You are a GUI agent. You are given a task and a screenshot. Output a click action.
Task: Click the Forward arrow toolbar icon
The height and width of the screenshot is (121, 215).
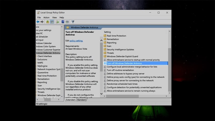tap(42, 22)
